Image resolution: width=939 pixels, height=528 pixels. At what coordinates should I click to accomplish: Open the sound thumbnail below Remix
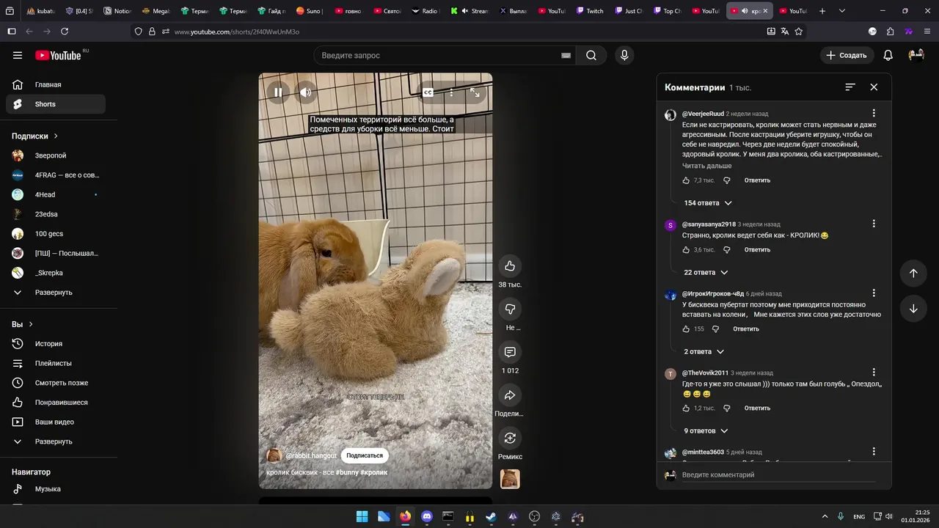point(510,479)
